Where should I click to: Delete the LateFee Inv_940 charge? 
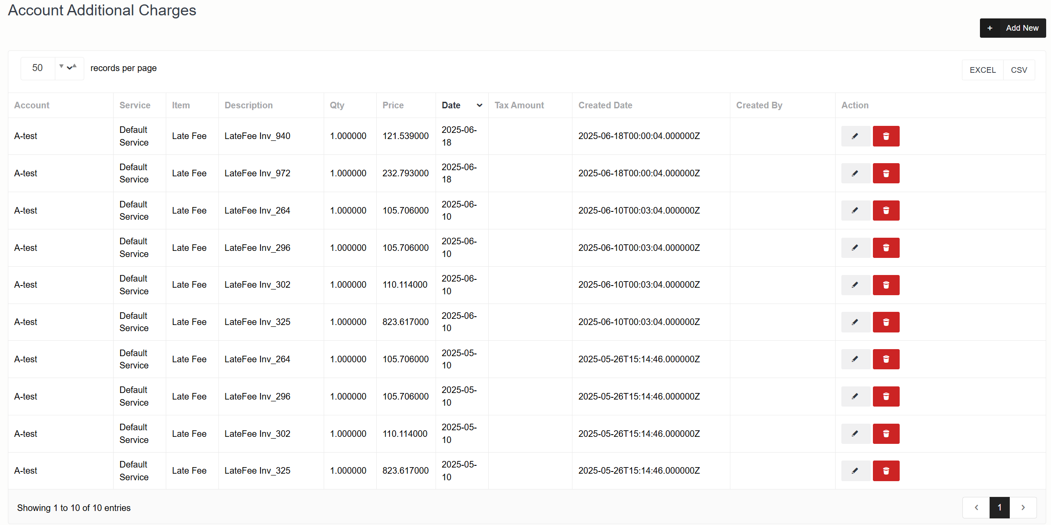coord(886,136)
